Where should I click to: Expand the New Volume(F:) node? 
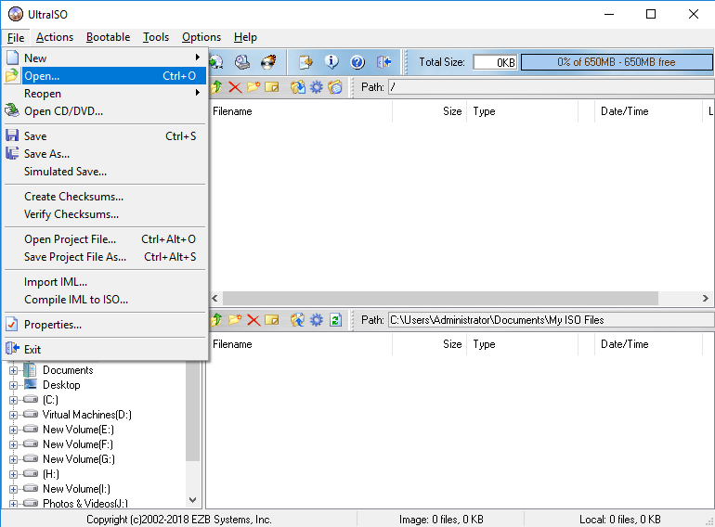(x=13, y=444)
